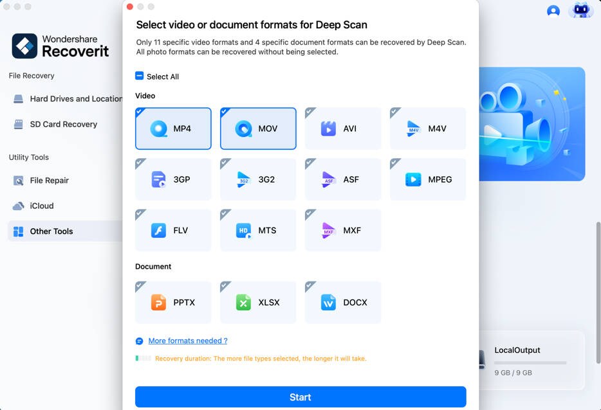Toggle the Select All checkbox
This screenshot has width=601, height=410.
point(138,76)
